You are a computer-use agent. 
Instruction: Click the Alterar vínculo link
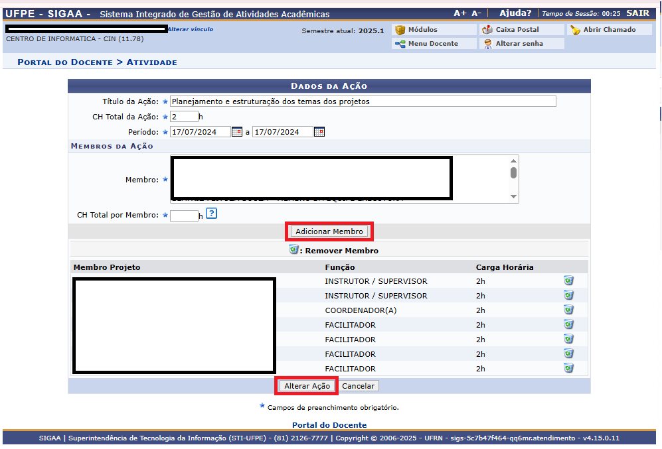coord(191,29)
